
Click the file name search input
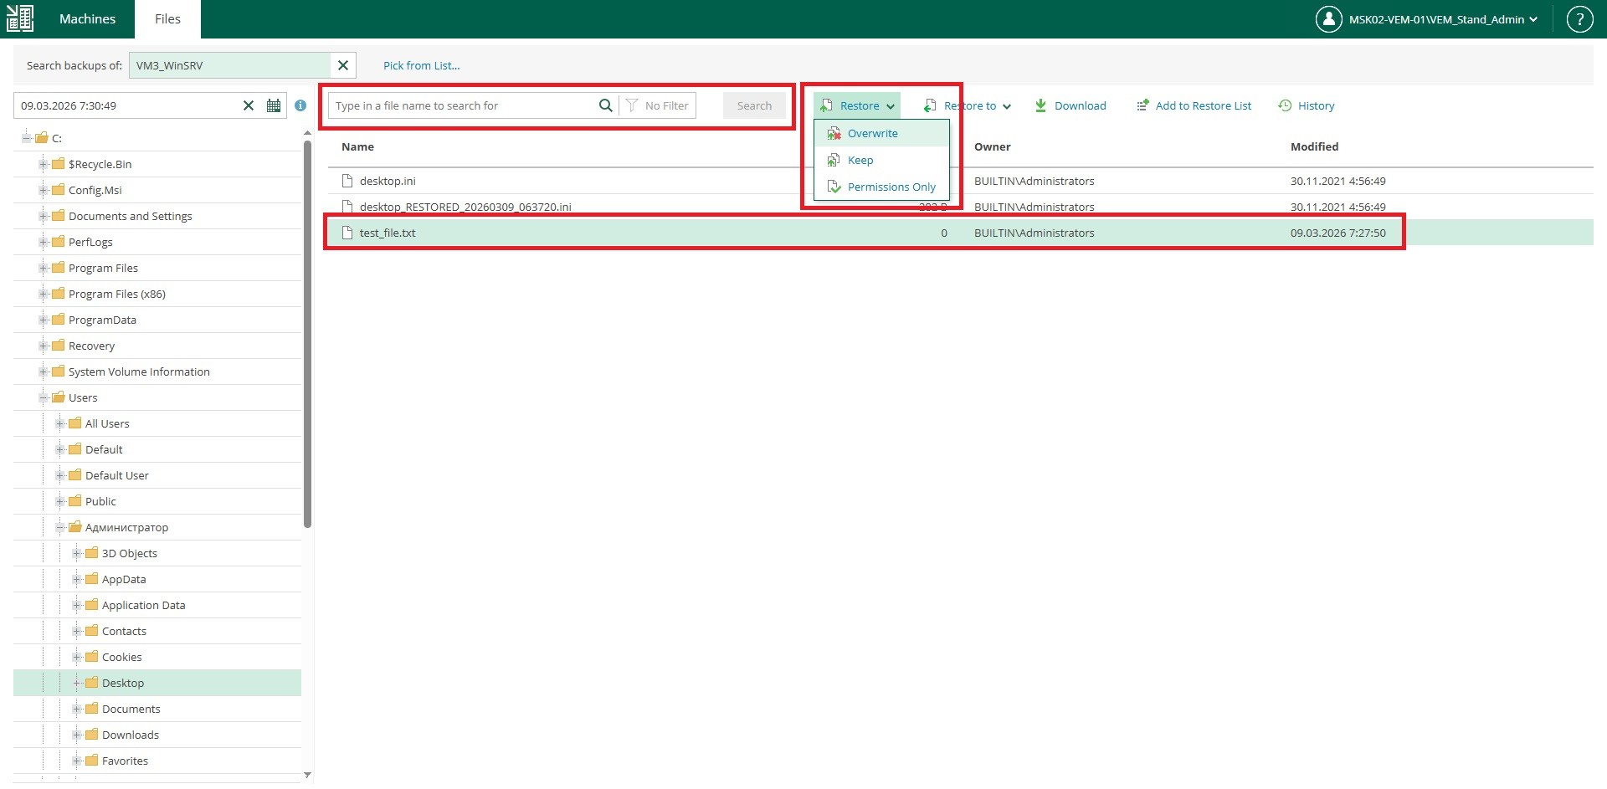pos(462,105)
